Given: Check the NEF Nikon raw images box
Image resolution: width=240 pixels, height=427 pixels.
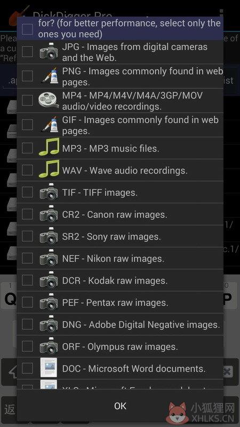Looking at the screenshot, I should (x=27, y=258).
